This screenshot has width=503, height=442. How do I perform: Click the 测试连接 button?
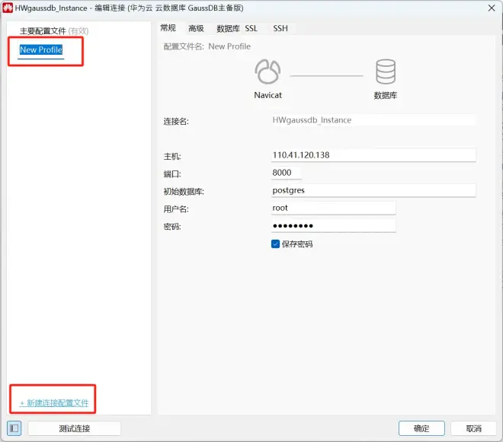[x=75, y=428]
